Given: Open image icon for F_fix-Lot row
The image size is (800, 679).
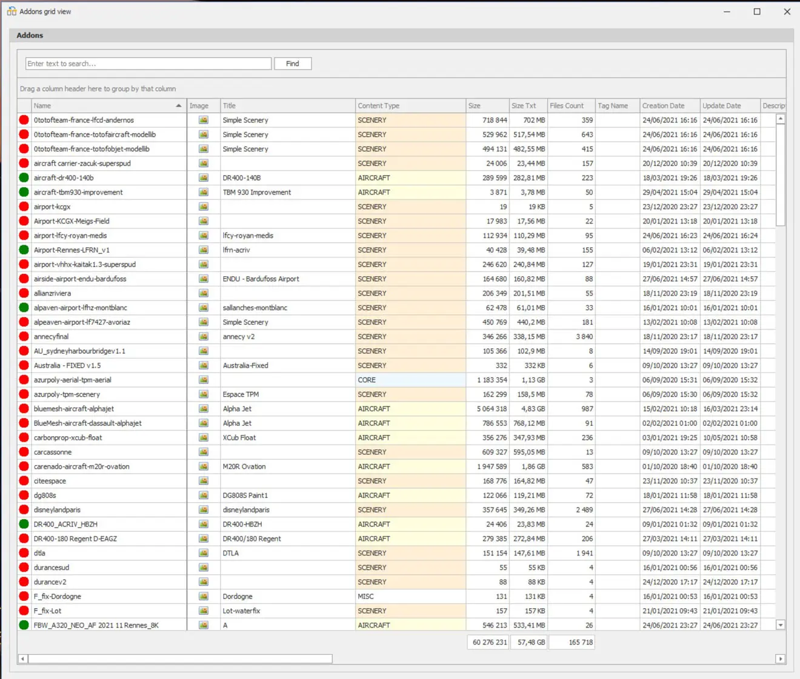Looking at the screenshot, I should point(204,611).
